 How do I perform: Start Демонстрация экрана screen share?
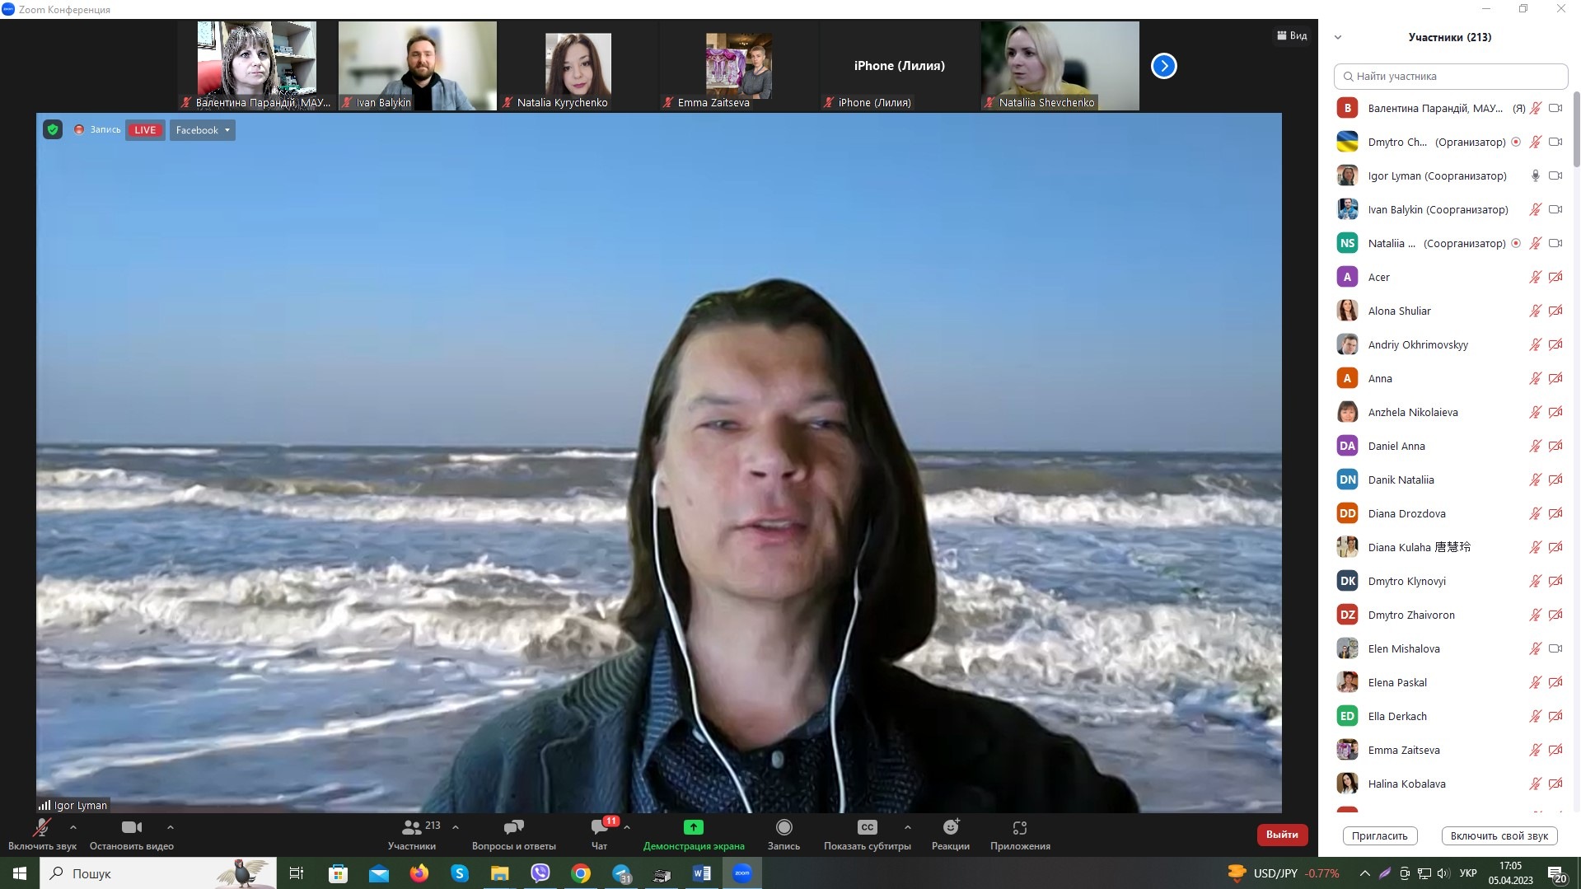694,834
